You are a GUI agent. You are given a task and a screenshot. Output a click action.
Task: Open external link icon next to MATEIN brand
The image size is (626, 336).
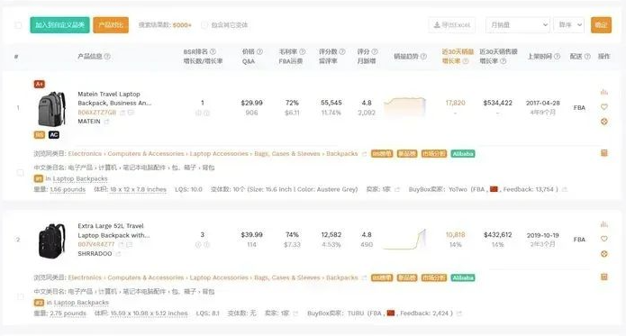point(106,122)
